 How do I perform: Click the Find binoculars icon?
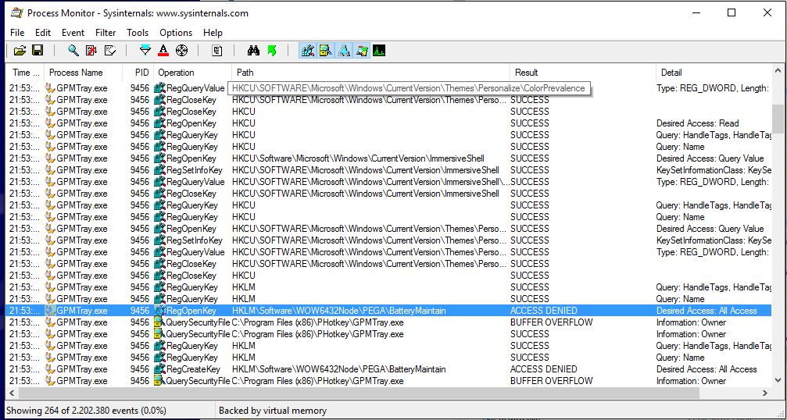pyautogui.click(x=253, y=51)
